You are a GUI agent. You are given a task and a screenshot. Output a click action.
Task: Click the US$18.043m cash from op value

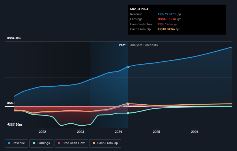coord(166,29)
